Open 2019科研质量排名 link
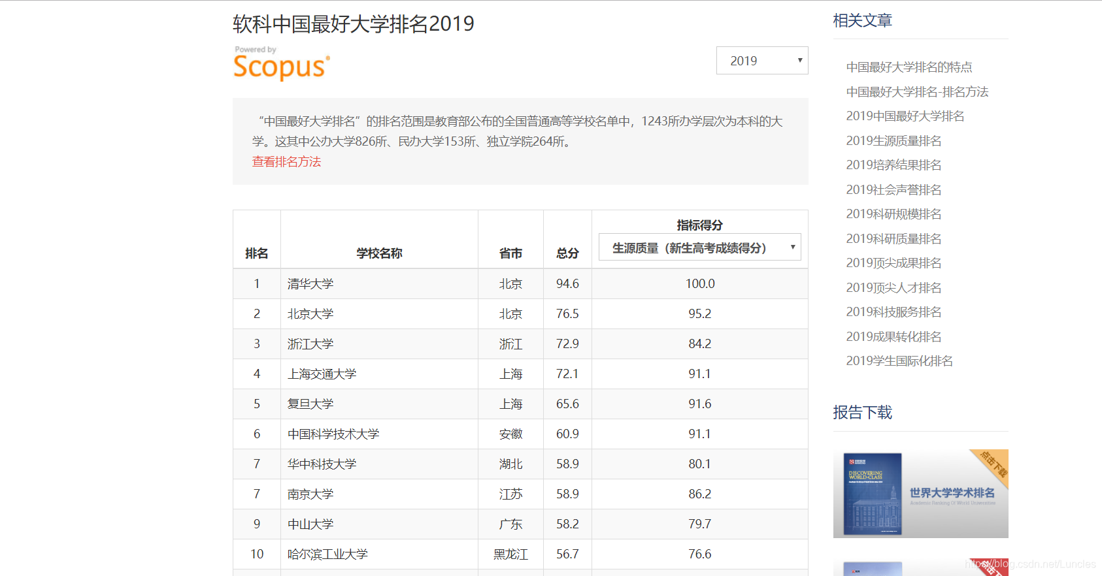 click(x=893, y=239)
